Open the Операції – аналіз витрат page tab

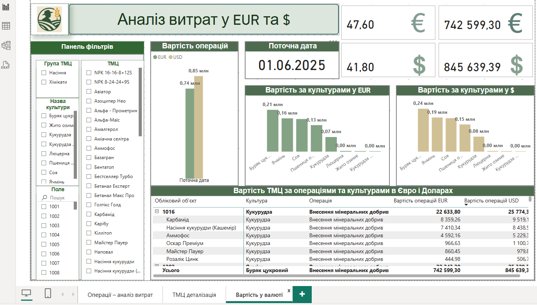coord(120,295)
